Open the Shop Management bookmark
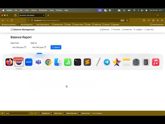The image size is (165, 124). click(25, 25)
